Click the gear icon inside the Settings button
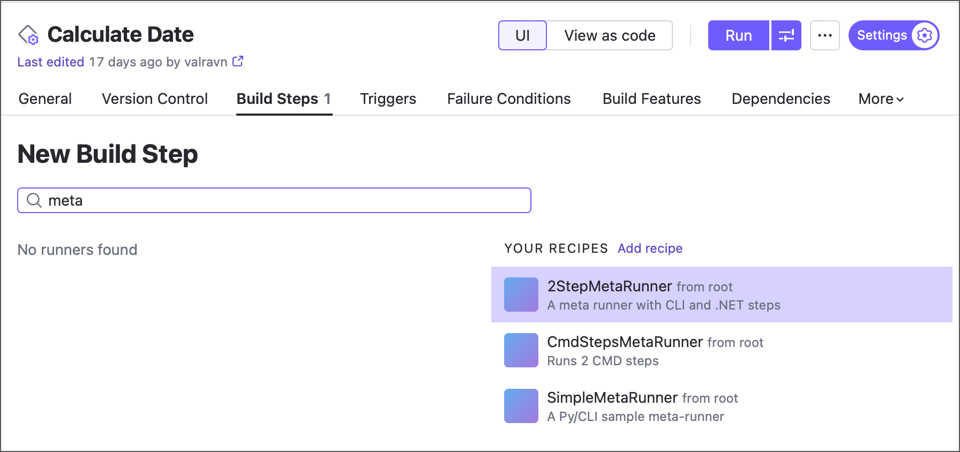Viewport: 960px width, 452px height. pyautogui.click(x=923, y=35)
